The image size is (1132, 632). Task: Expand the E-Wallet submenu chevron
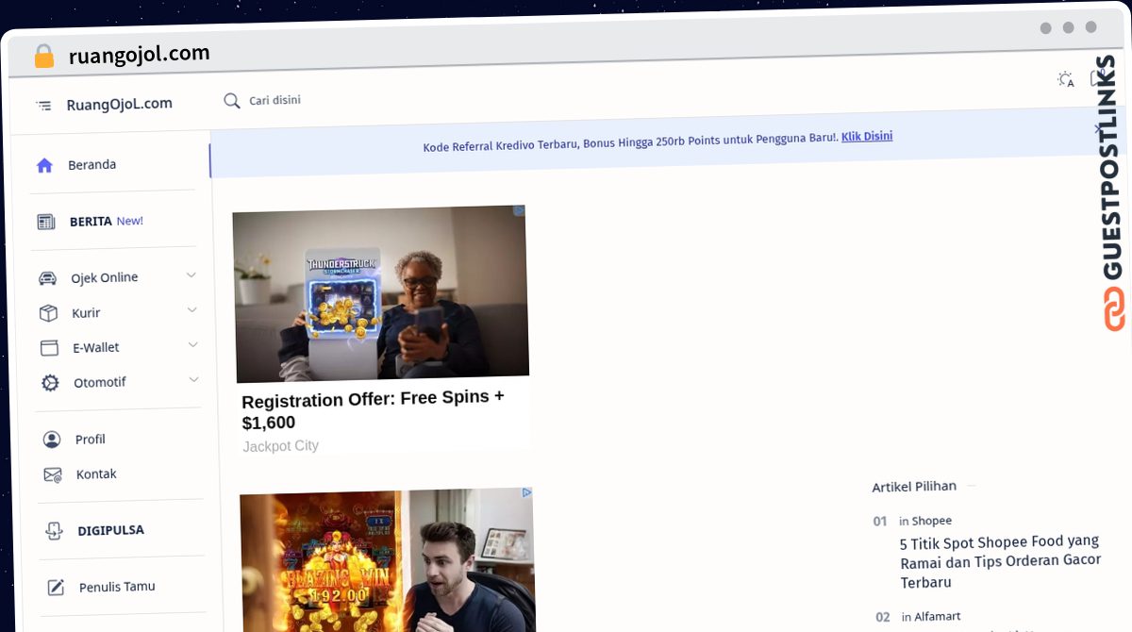192,345
